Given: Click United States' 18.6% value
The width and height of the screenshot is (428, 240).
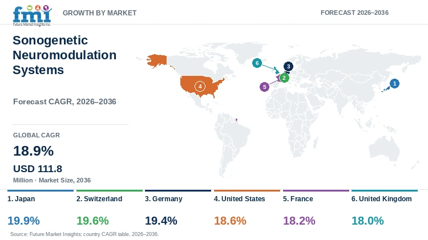Looking at the screenshot, I should point(230,221).
